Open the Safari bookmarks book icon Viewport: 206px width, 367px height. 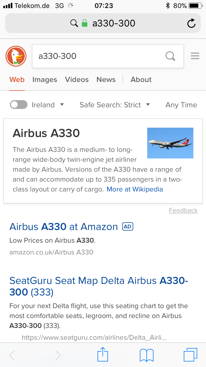(147, 355)
